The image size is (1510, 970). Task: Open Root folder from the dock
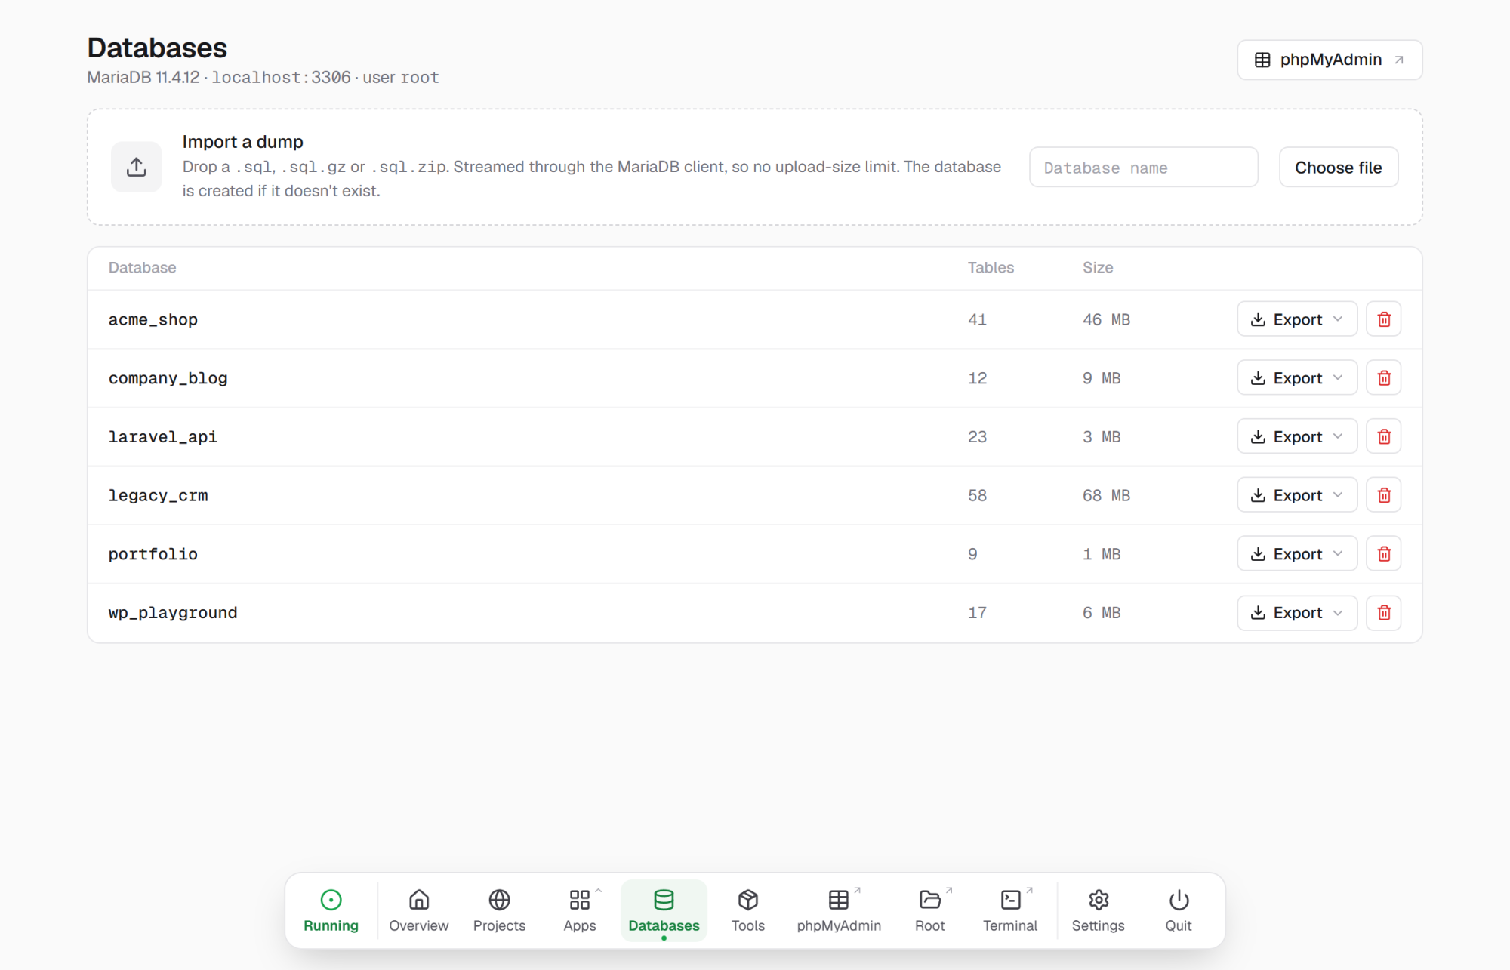click(930, 910)
